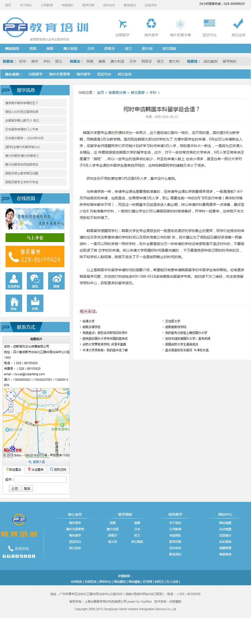Focus the 起点 starting point input field
251x618 pixels.
40,479
